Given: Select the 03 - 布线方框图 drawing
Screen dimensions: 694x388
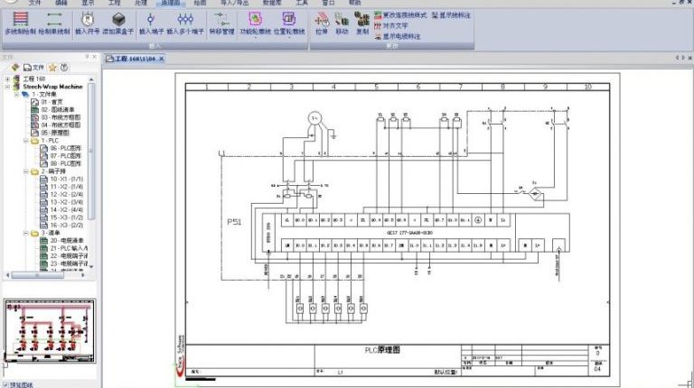Looking at the screenshot, I should point(61,117).
